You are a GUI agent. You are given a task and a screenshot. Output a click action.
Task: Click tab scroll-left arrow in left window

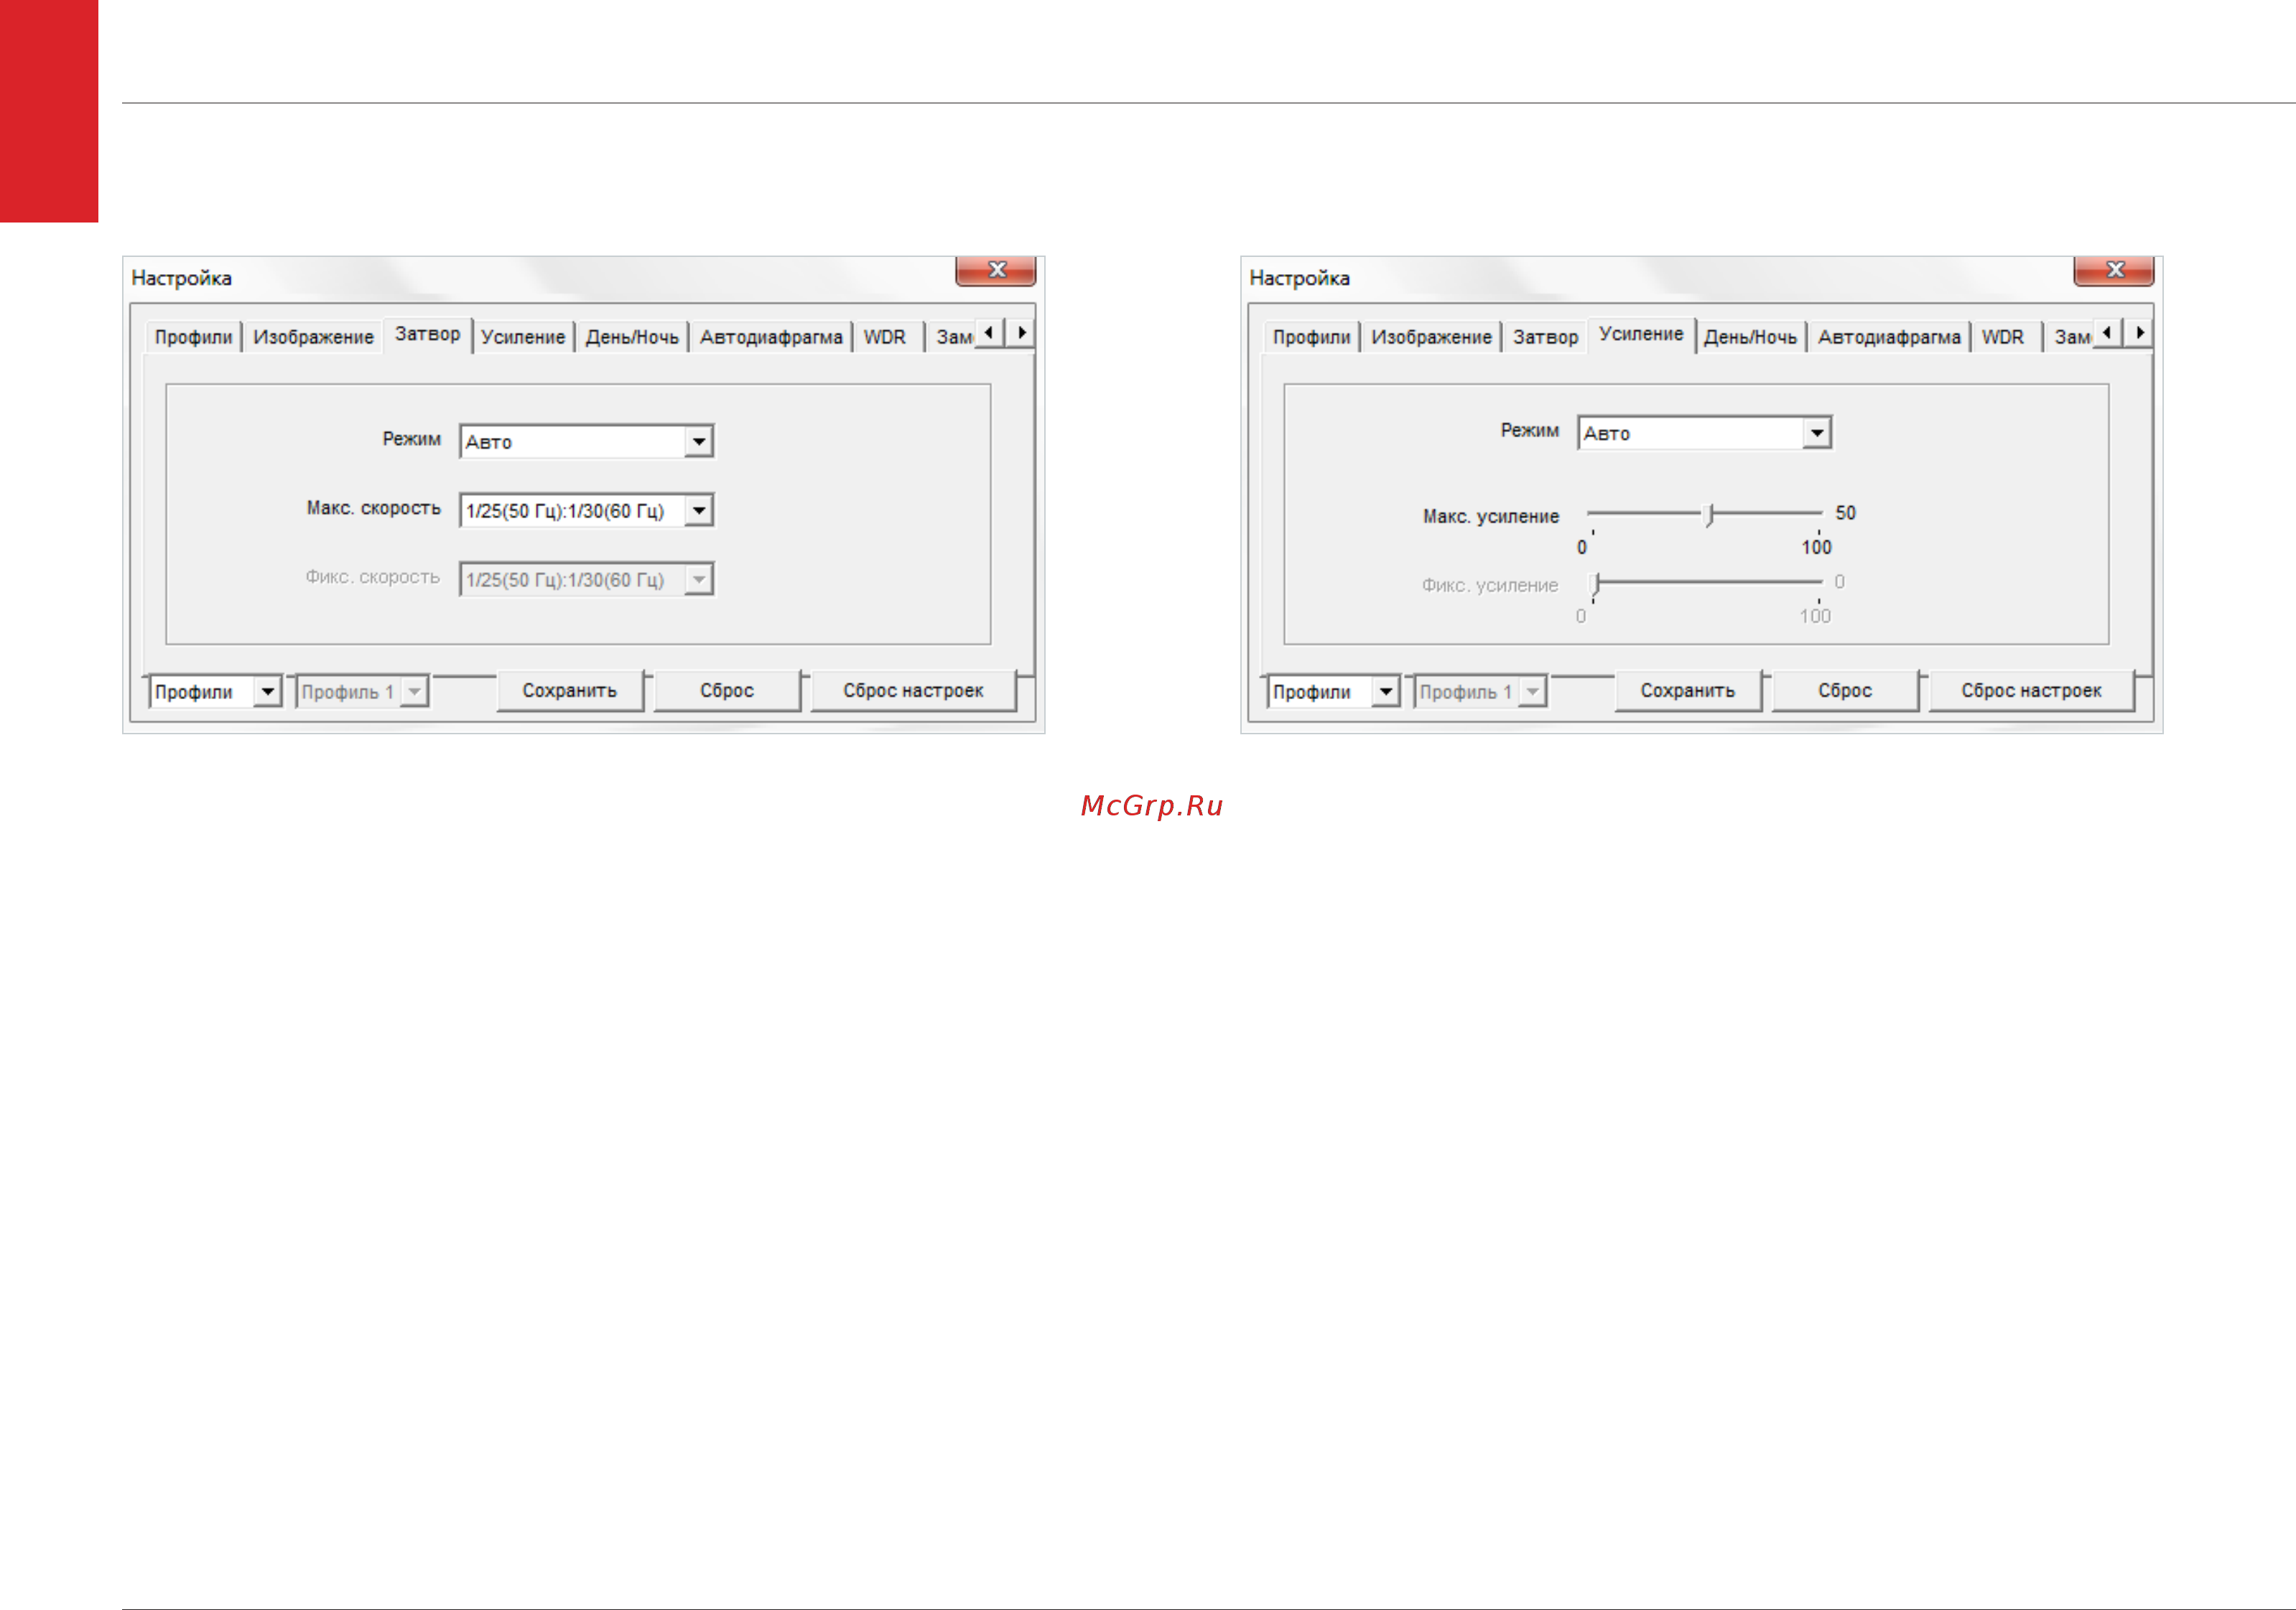[x=989, y=333]
